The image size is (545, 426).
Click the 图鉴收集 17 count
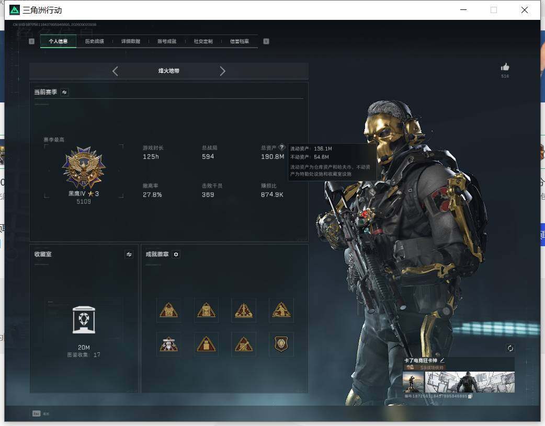84,355
